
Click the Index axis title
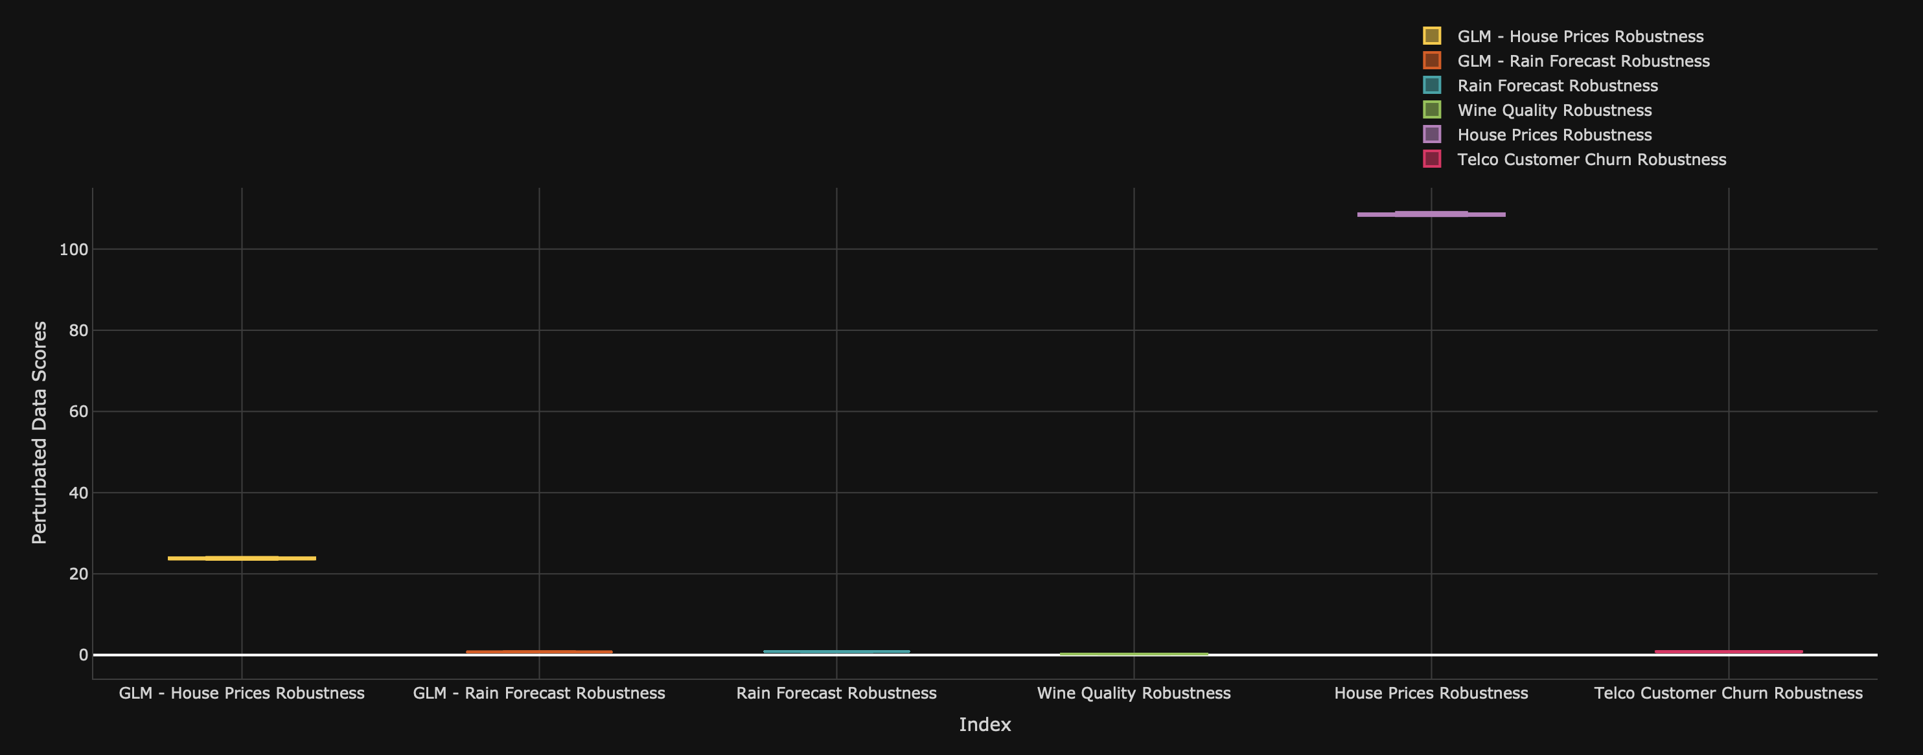point(985,725)
